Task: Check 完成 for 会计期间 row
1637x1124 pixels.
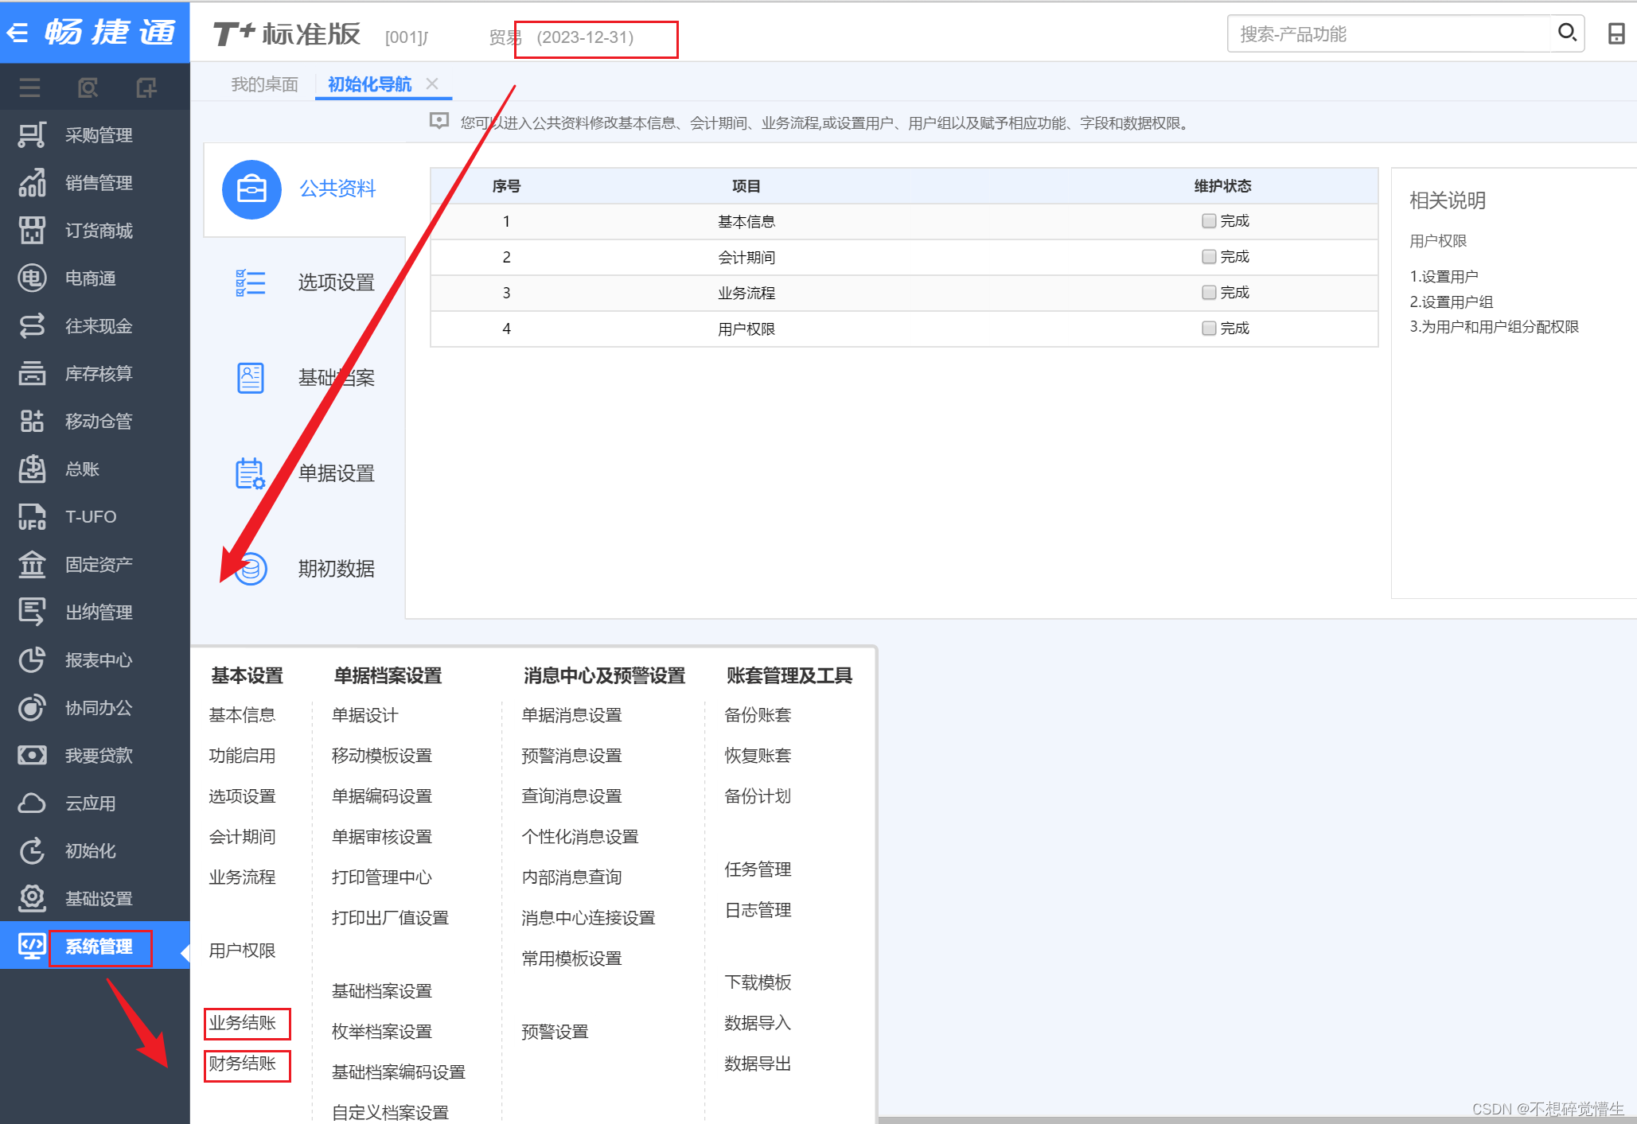Action: pos(1209,257)
